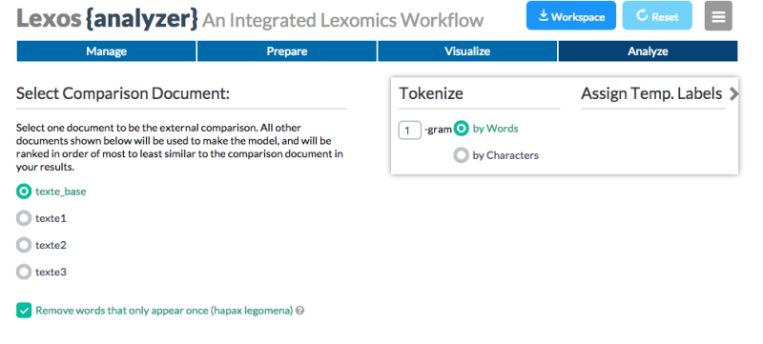Click the hapax legomena help icon
Viewport: 763px width, 344px height.
click(300, 311)
